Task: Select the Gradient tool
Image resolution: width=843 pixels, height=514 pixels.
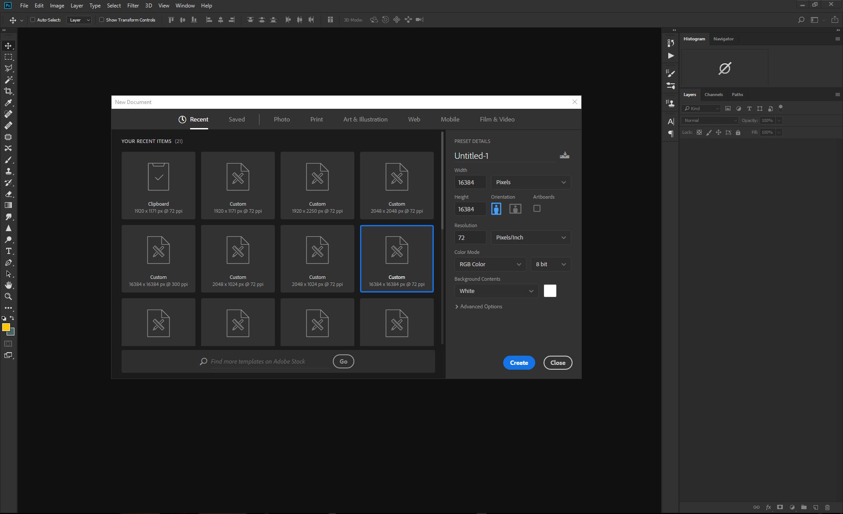Action: click(x=8, y=205)
